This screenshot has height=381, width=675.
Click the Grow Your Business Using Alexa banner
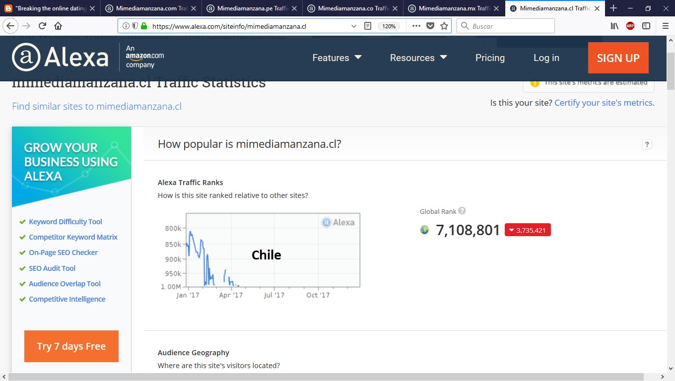pyautogui.click(x=71, y=166)
